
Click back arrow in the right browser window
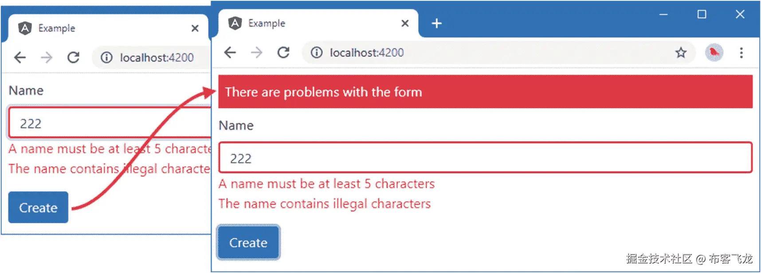pyautogui.click(x=230, y=53)
